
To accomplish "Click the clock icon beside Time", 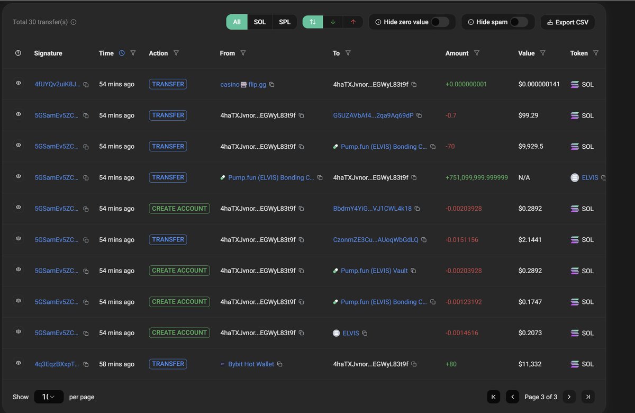I will point(122,53).
